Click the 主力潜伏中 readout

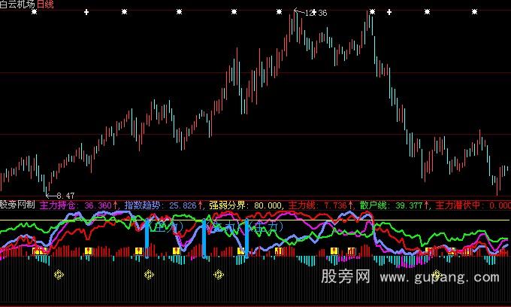point(473,205)
